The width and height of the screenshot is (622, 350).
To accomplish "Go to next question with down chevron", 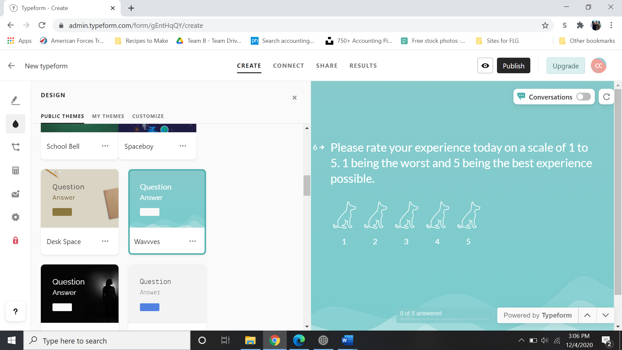I will pyautogui.click(x=605, y=315).
